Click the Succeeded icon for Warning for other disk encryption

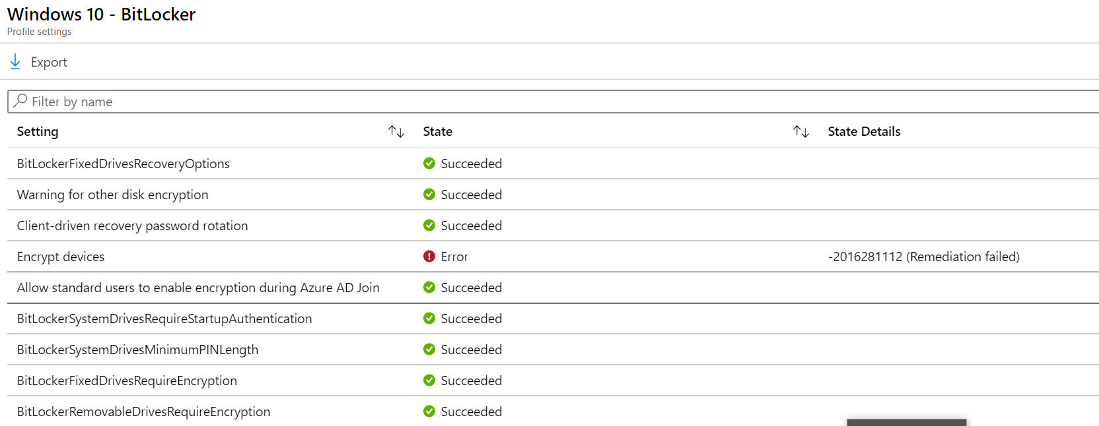click(x=430, y=195)
